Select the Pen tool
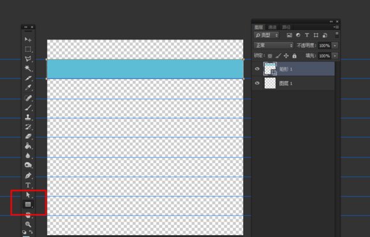370x237 pixels. (x=28, y=175)
